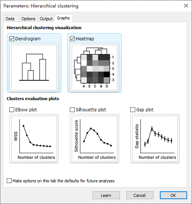Image resolution: width=192 pixels, height=204 pixels.
Task: Uncheck the Heatmap checkbox
Action: coord(72,39)
